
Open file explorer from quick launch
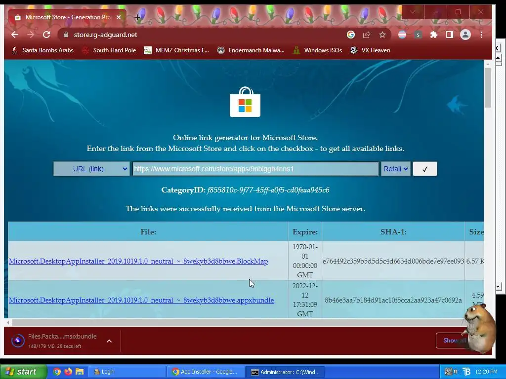tap(80, 372)
